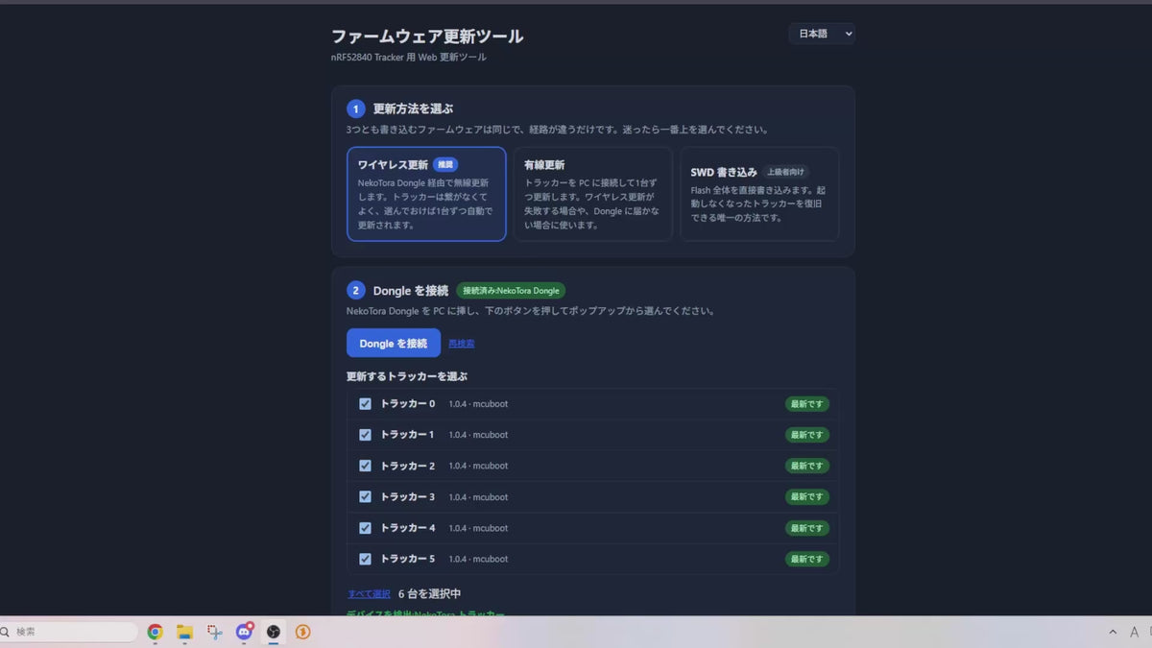Click the 更新方法を選ぶ heading
Viewport: 1152px width, 648px height.
413,108
